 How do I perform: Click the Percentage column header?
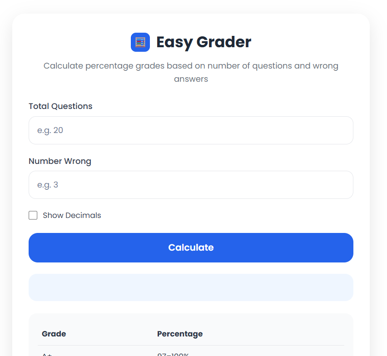180,333
